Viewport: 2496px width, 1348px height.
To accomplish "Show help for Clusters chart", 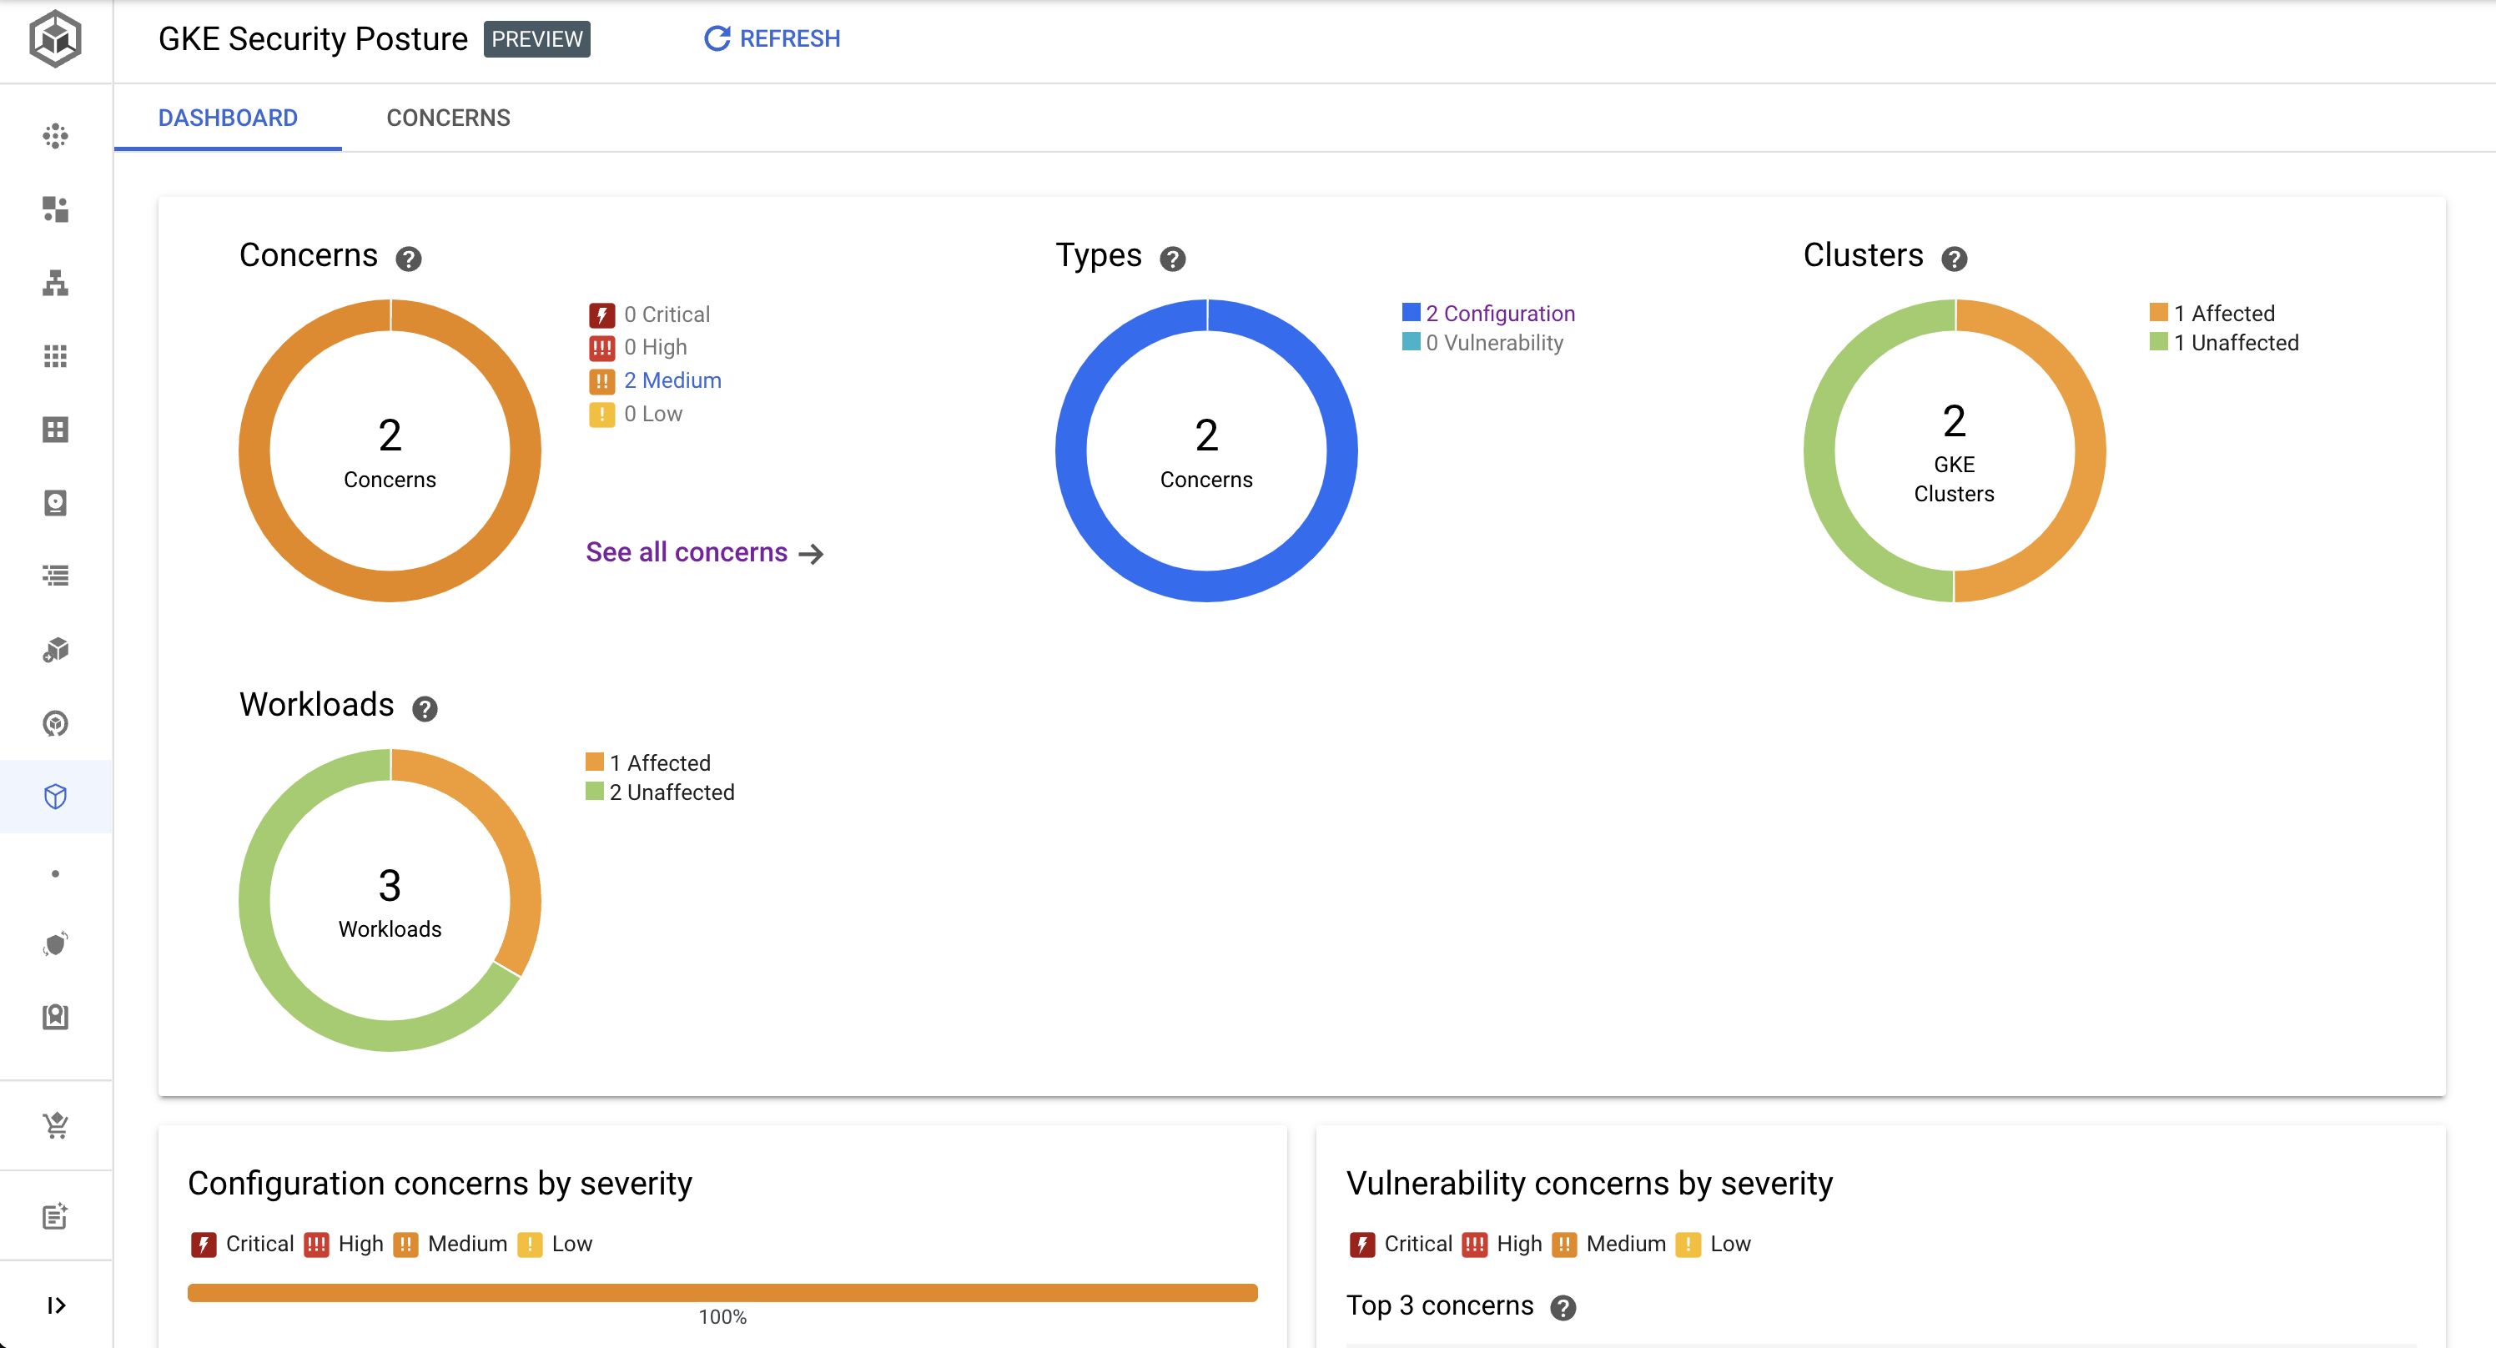I will [1954, 259].
